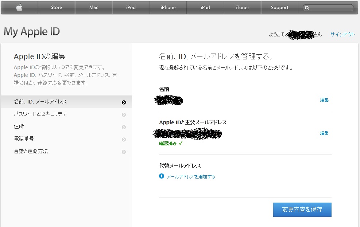Image resolution: width=360 pixels, height=227 pixels.
Task: Open the Mac menu
Action: click(x=94, y=8)
